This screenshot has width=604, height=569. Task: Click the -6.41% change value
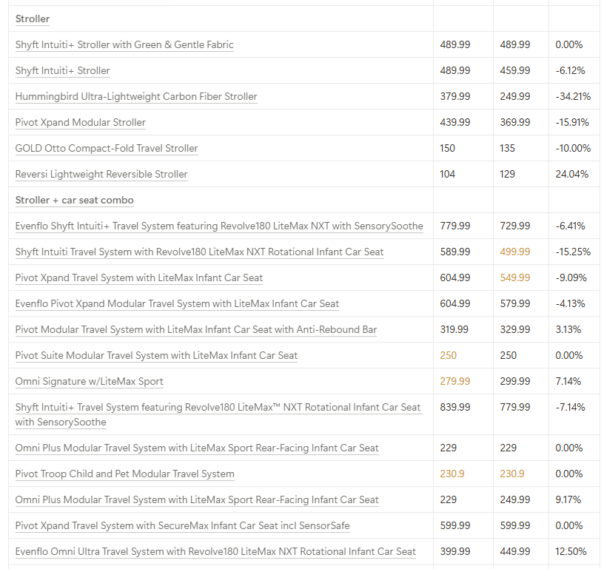[570, 226]
